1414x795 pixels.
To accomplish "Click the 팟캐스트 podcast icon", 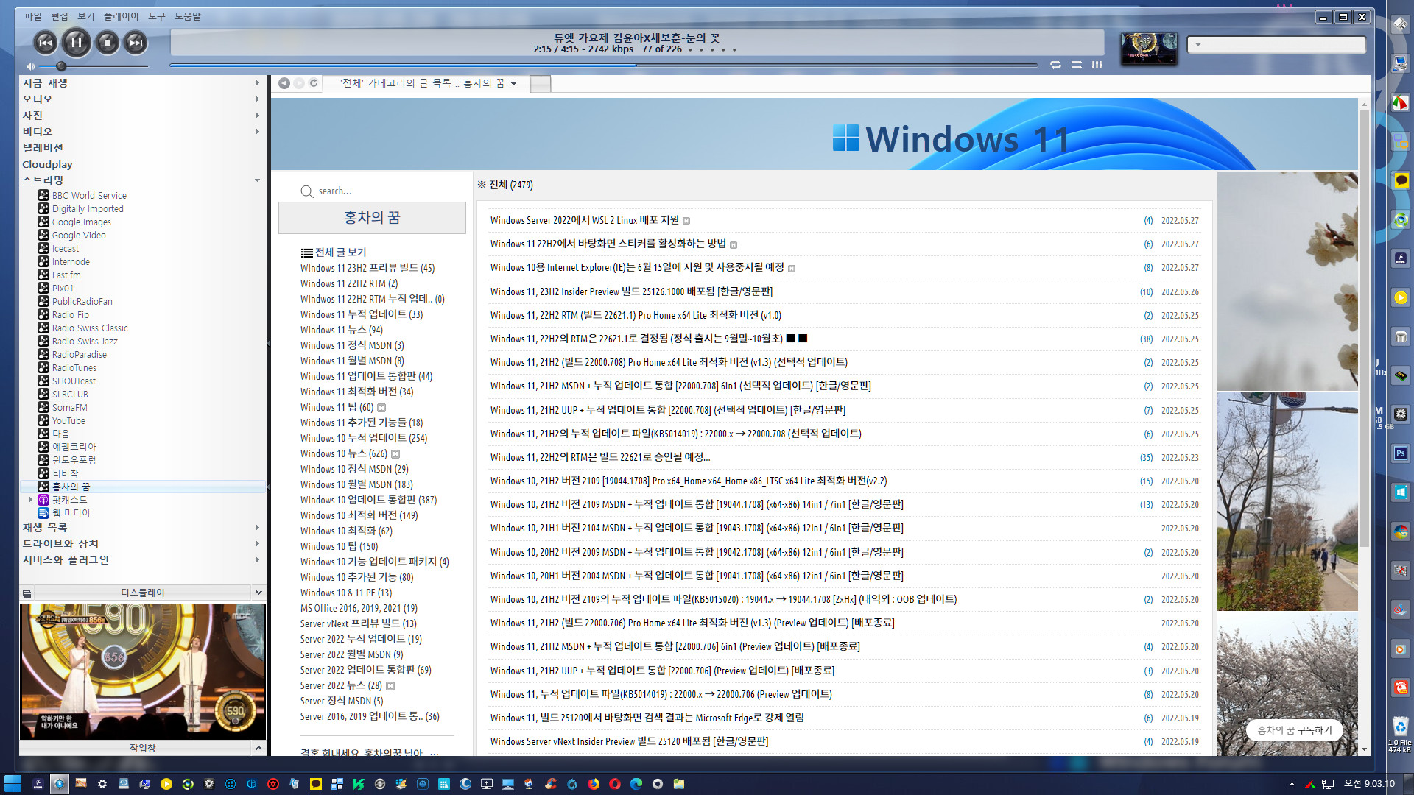I will pos(43,500).
